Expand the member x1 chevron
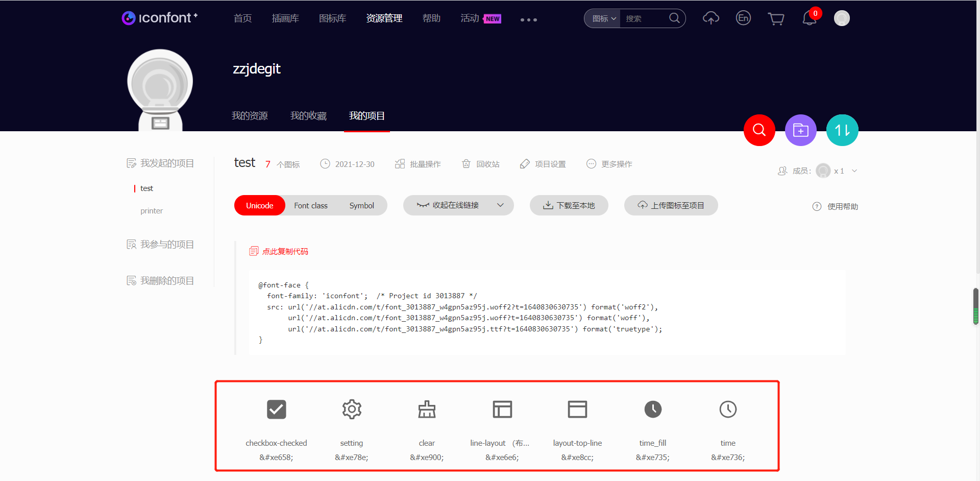The image size is (980, 481). coord(855,171)
